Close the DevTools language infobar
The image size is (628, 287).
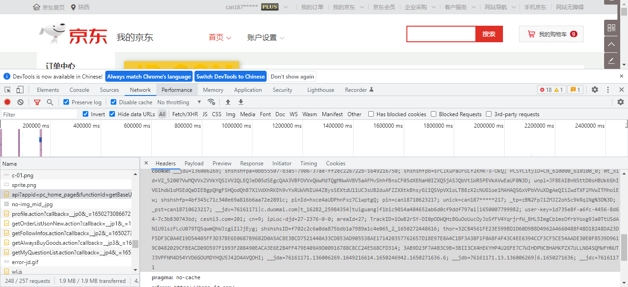coord(622,76)
